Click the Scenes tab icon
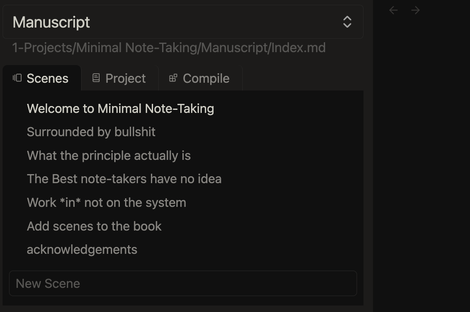Viewport: 470px width, 312px height. (17, 78)
